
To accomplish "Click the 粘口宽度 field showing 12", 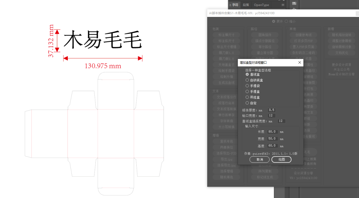I will (271, 115).
